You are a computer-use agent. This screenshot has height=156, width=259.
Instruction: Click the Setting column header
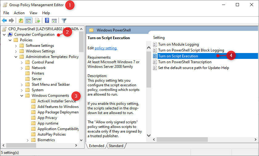pos(159,38)
